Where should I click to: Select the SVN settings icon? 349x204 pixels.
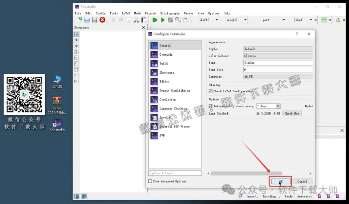point(154,135)
